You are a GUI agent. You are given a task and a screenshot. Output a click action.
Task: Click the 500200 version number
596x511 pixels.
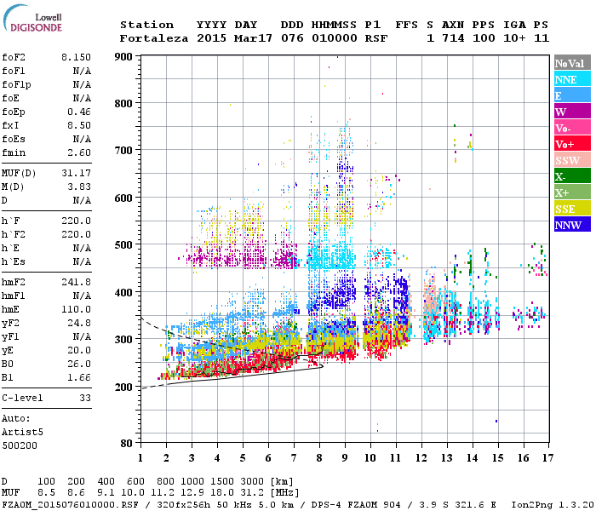(x=20, y=445)
